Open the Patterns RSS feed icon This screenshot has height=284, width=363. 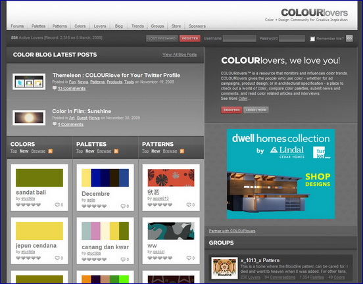click(182, 151)
